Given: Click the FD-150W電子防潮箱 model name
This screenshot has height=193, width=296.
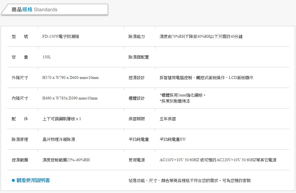Looking at the screenshot, I should (x=60, y=36).
